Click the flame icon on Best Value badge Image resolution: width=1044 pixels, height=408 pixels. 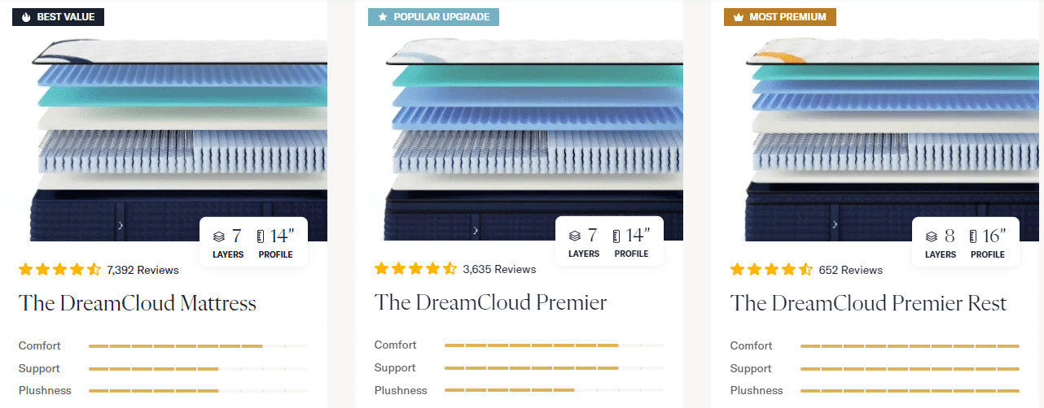click(x=26, y=17)
